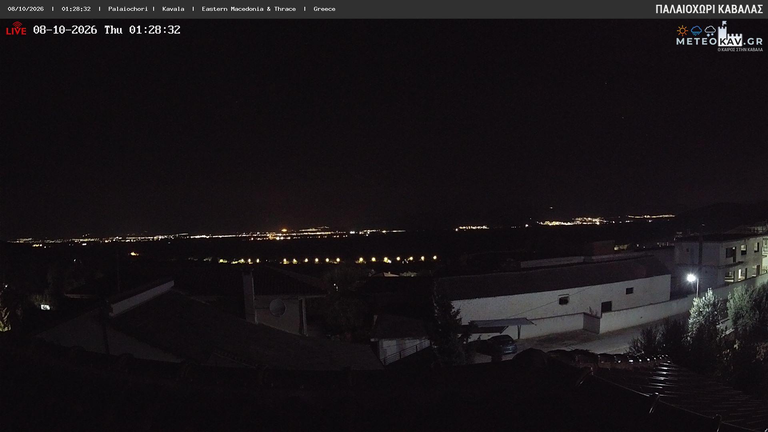Click the sun weather icon in logo

click(x=682, y=31)
